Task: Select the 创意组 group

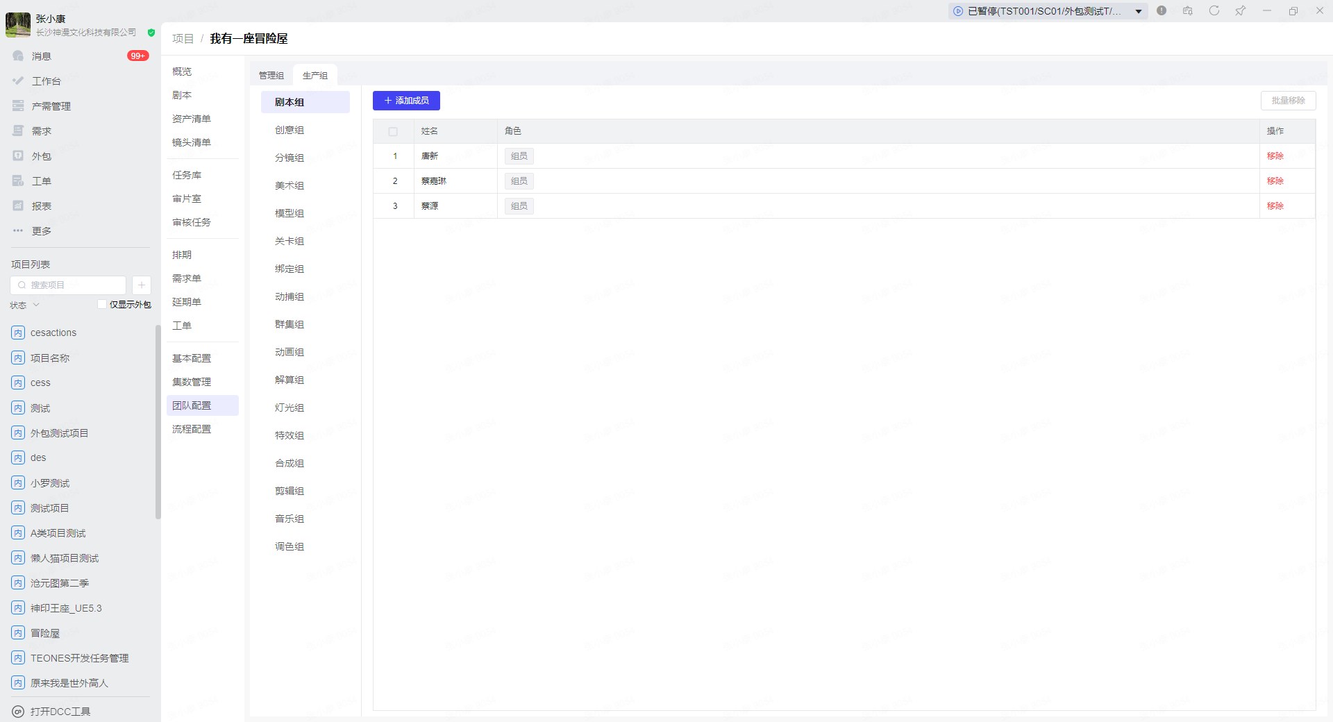Action: point(305,130)
